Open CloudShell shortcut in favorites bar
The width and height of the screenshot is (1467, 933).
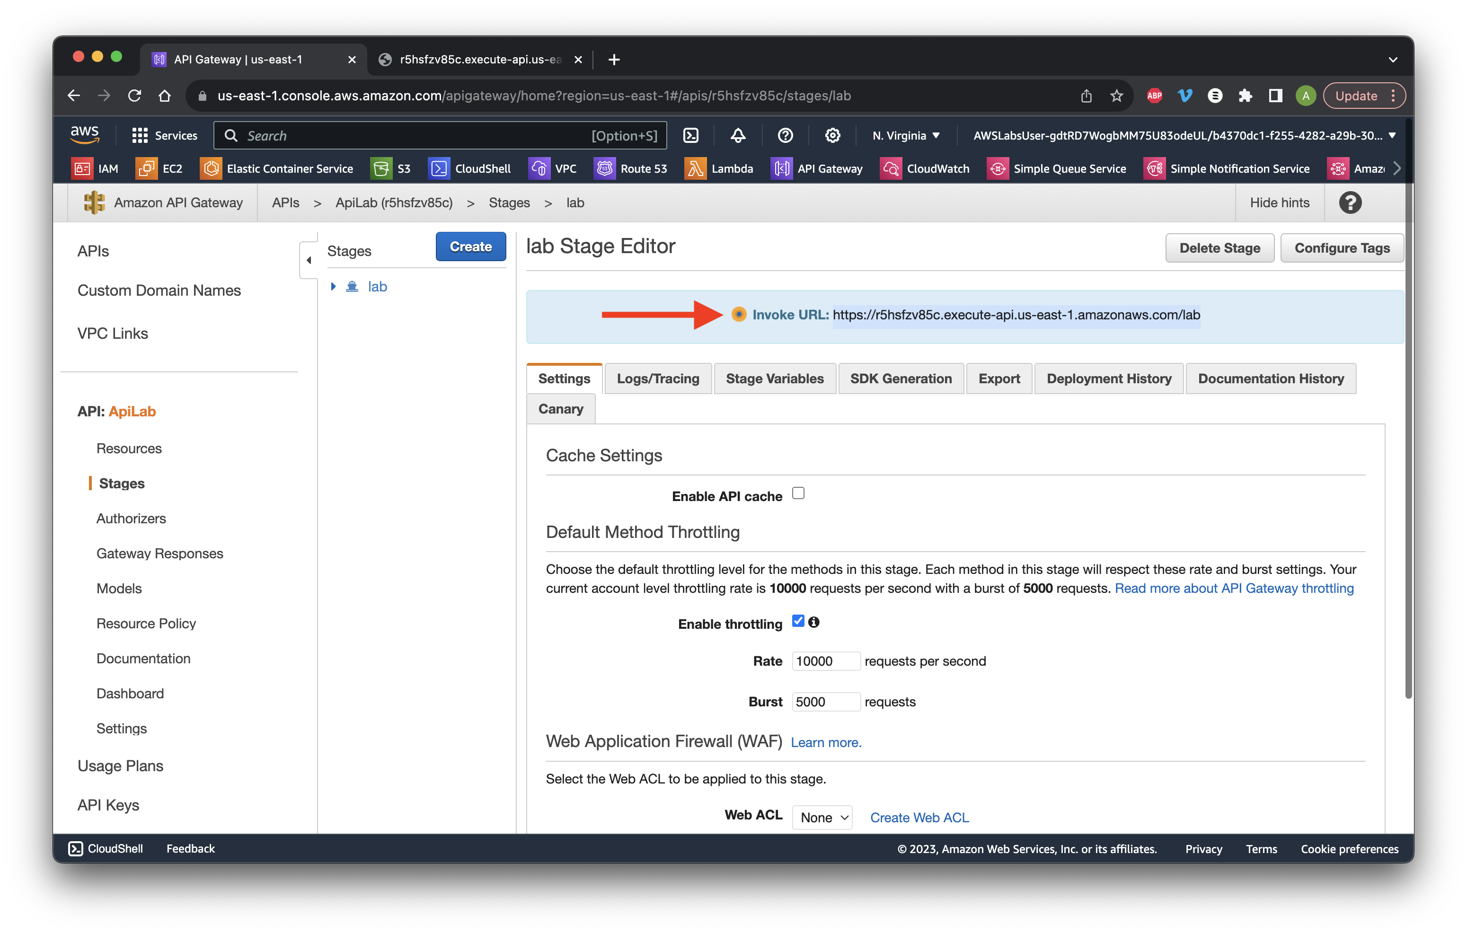pyautogui.click(x=470, y=169)
